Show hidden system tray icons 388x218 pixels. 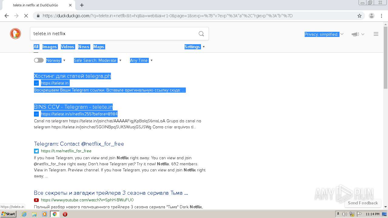338,214
